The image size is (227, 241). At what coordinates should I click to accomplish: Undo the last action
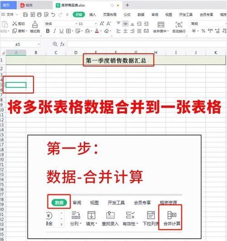click(53, 14)
